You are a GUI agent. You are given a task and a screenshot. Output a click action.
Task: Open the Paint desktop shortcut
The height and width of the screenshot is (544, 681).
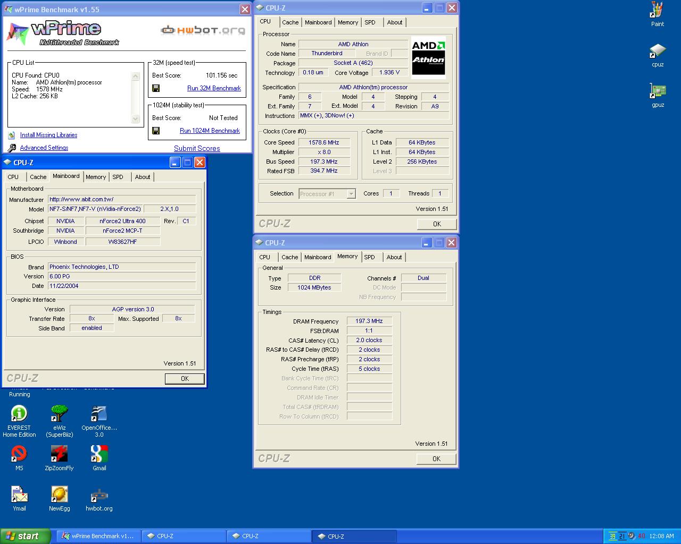[x=657, y=14]
